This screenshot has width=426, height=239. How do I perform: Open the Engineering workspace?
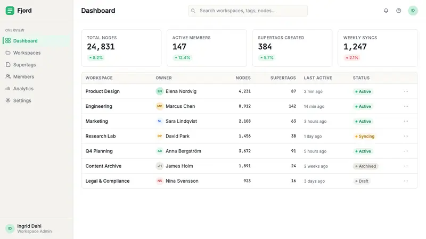pos(99,106)
